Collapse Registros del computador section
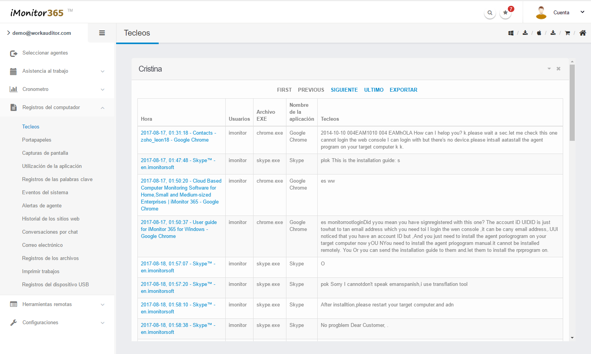The image size is (591, 354). [57, 108]
